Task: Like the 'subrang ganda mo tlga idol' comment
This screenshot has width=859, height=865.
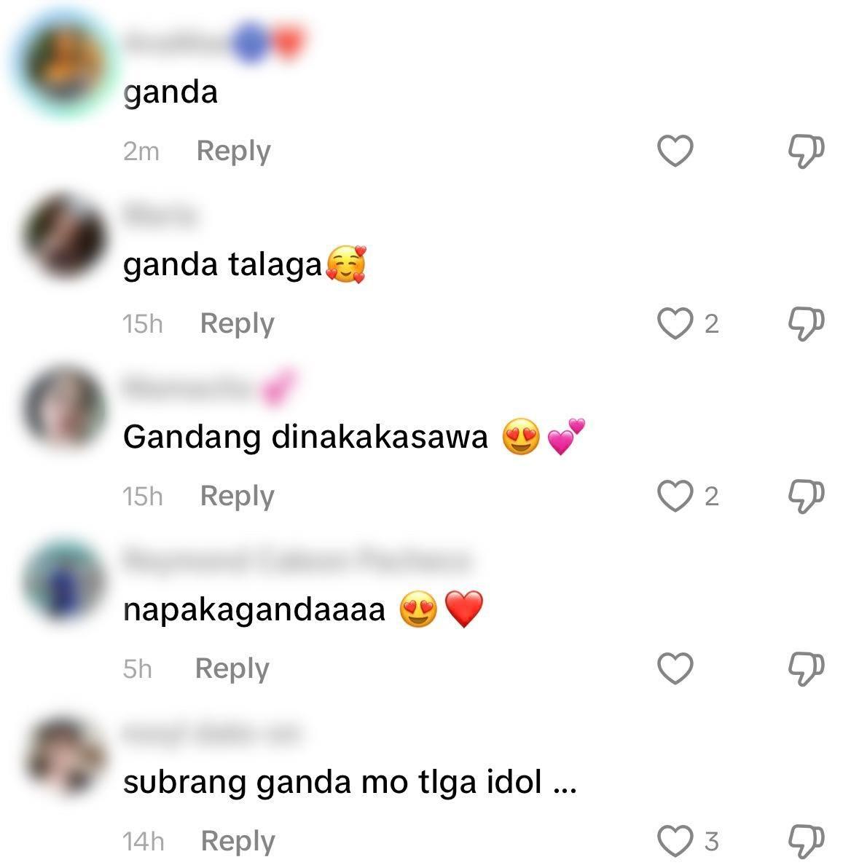Action: 675,841
